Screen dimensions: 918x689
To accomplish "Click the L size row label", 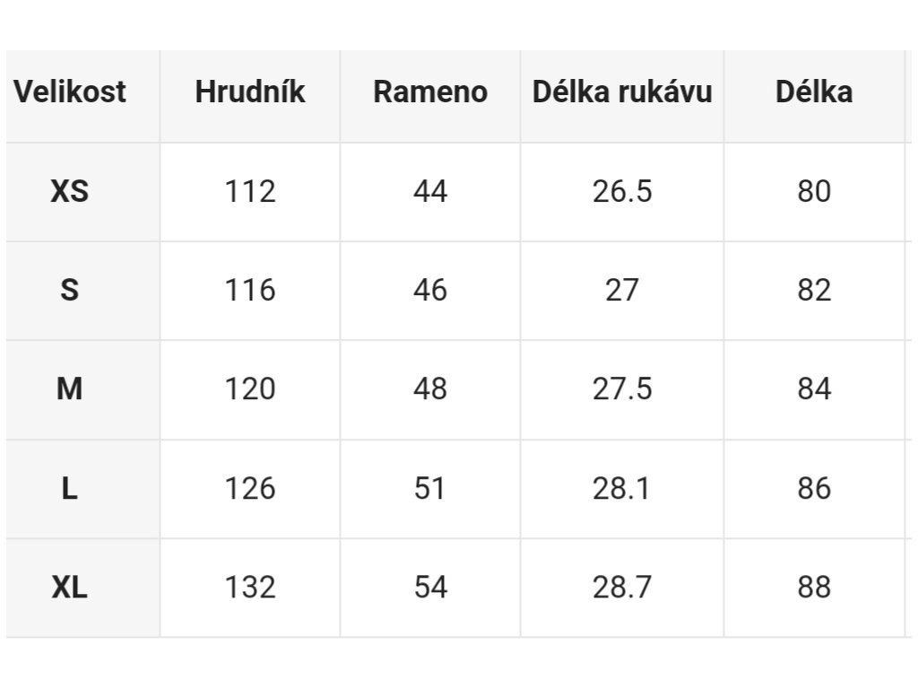I will point(70,488).
